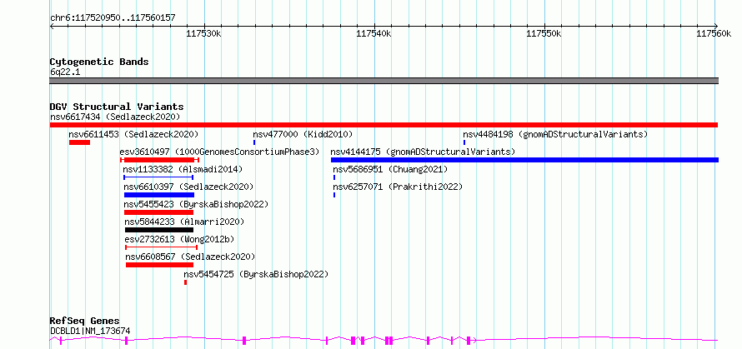Click the blue nsv5686951 variant marker
The image size is (742, 349).
(x=334, y=177)
